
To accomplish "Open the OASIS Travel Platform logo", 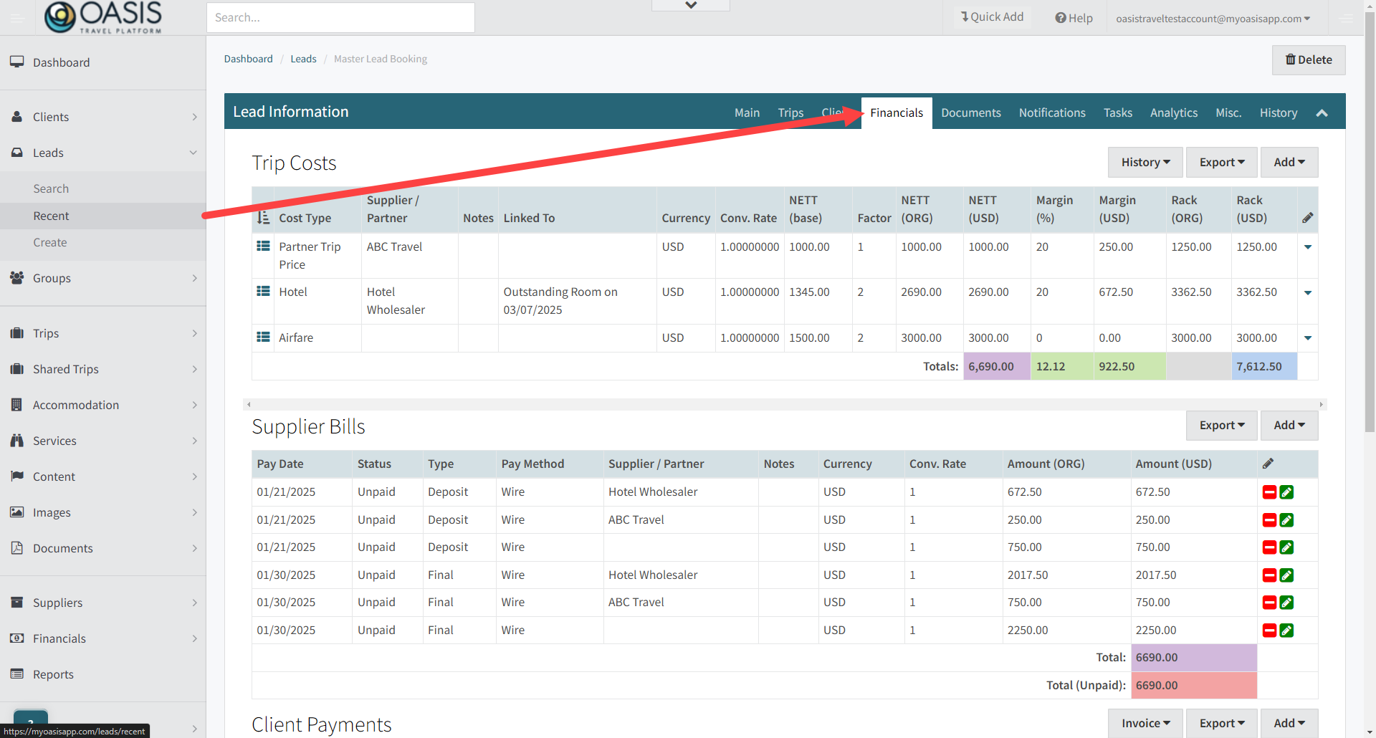I will 103,17.
